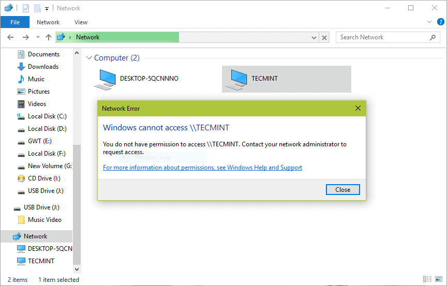Open the Windows Help and Support permissions link
The width and height of the screenshot is (447, 286).
(x=202, y=168)
